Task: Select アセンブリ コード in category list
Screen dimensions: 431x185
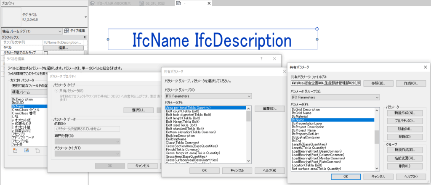Action: pyautogui.click(x=23, y=137)
